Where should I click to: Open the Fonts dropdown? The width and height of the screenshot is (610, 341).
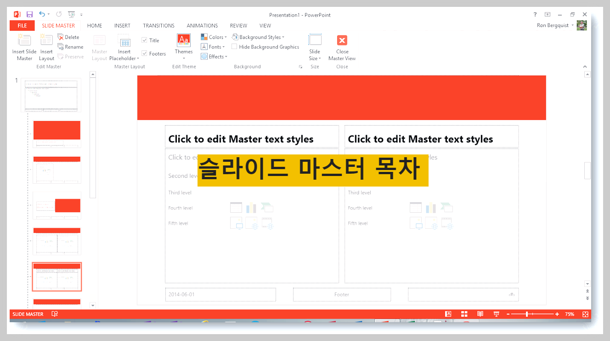pyautogui.click(x=213, y=47)
